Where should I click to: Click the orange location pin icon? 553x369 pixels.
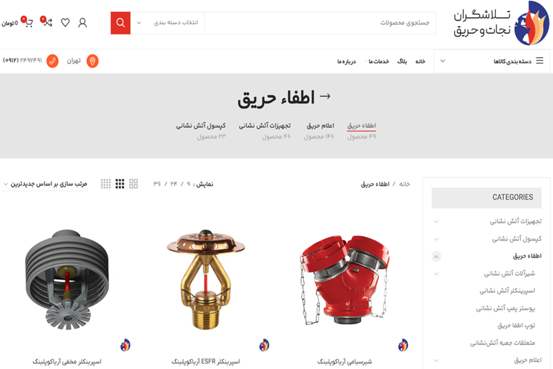point(92,61)
